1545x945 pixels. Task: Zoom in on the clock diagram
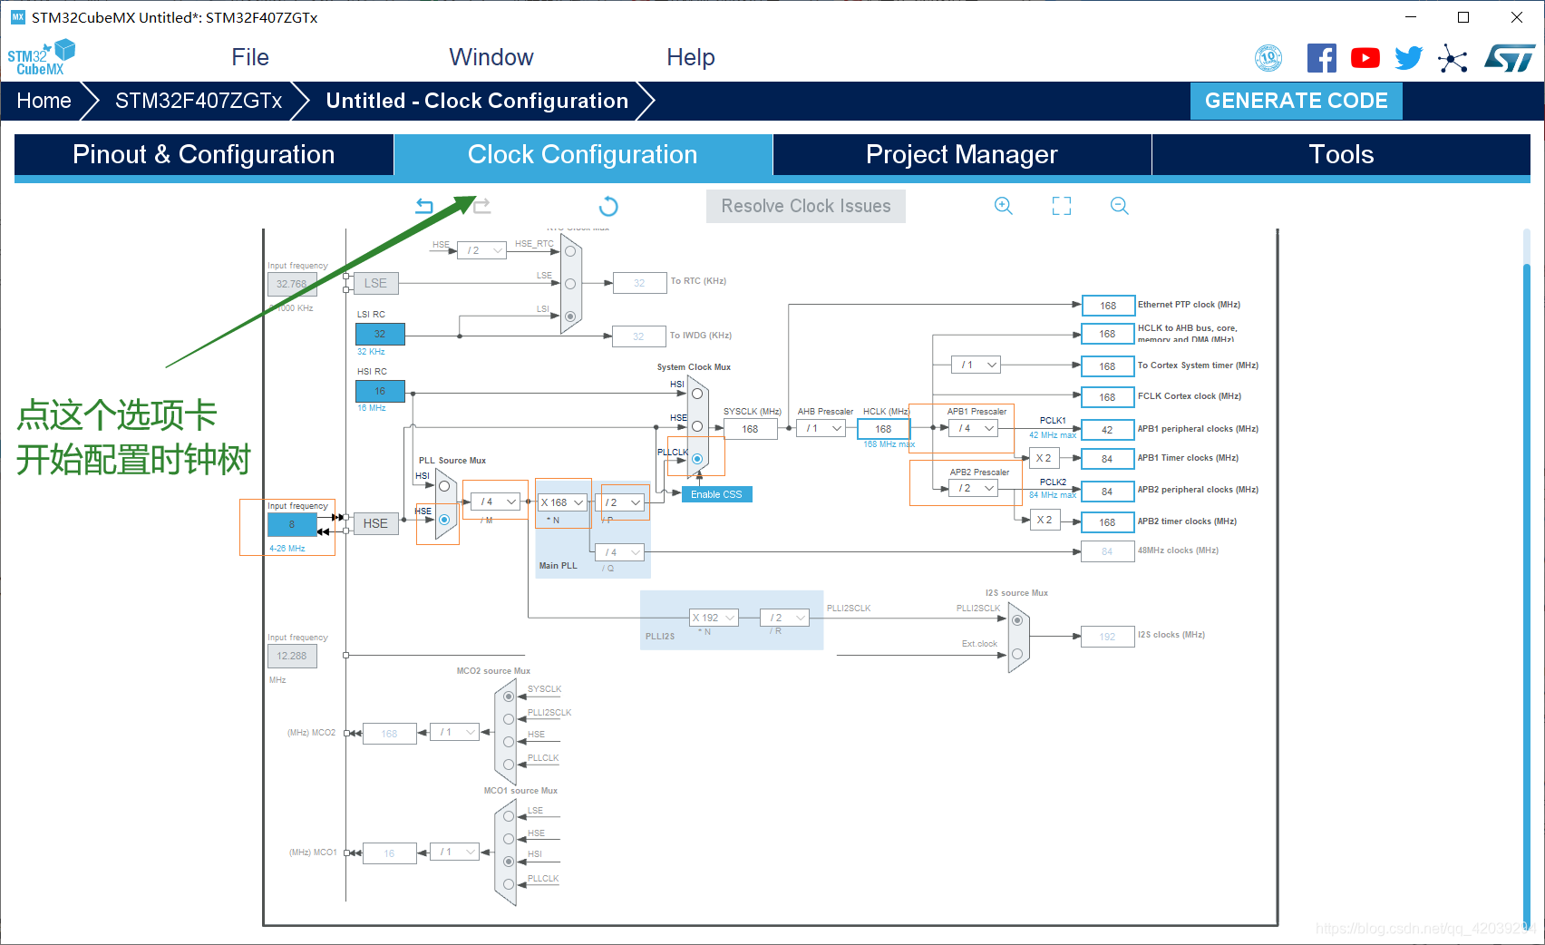pos(1003,206)
